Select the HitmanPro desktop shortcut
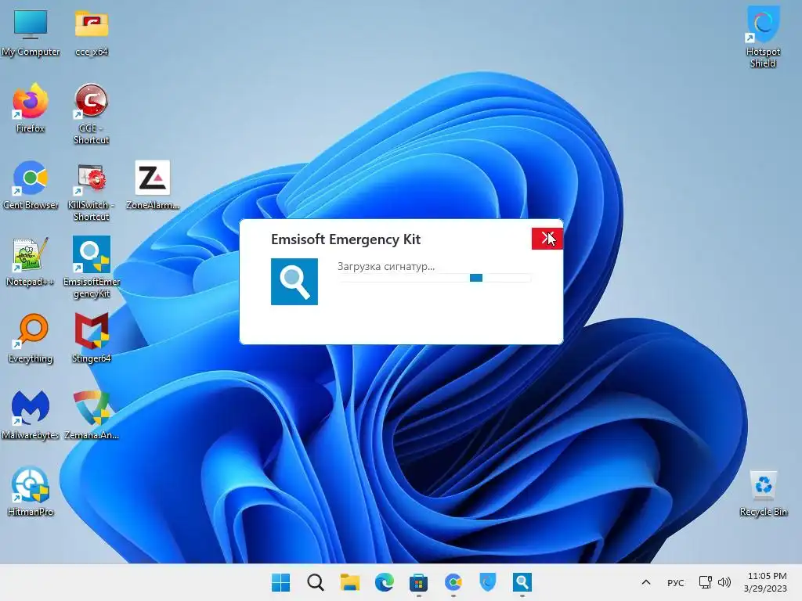Screen dimensions: 802x601 31,491
